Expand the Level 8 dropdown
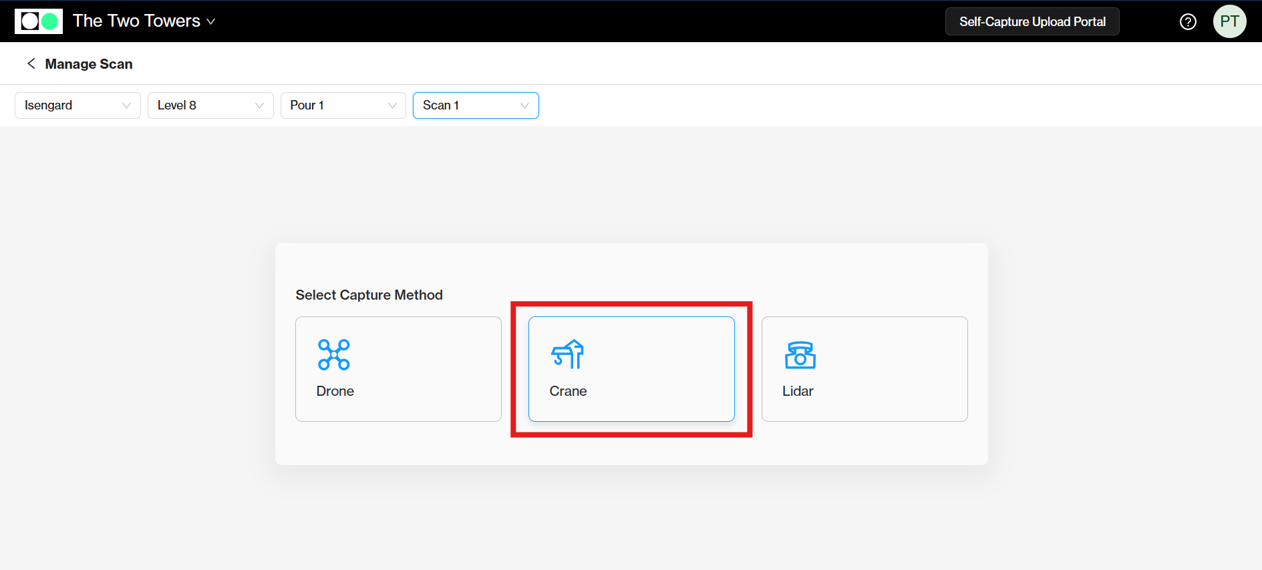The image size is (1262, 570). [210, 105]
